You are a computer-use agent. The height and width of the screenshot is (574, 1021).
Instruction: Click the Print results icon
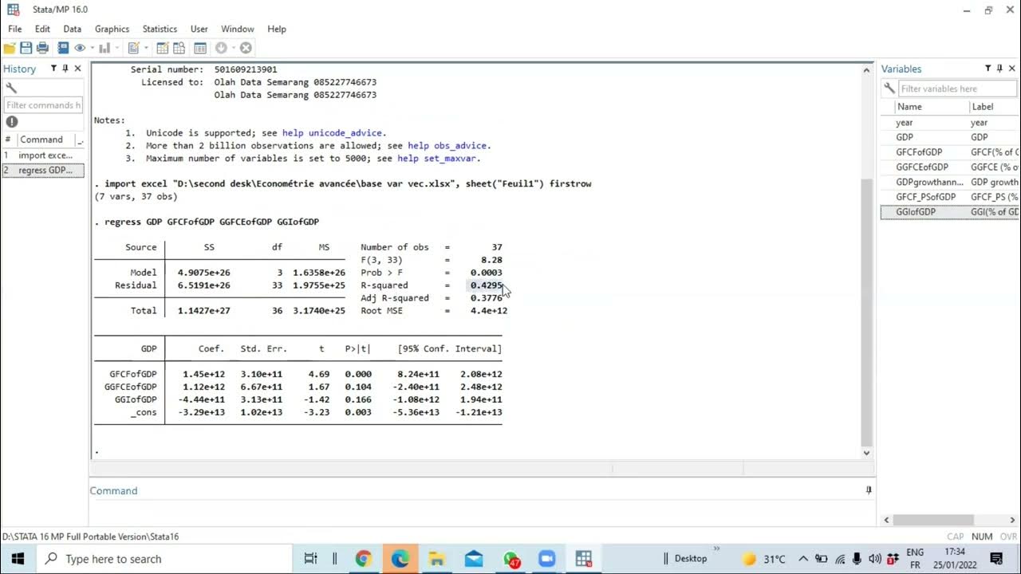tap(42, 48)
